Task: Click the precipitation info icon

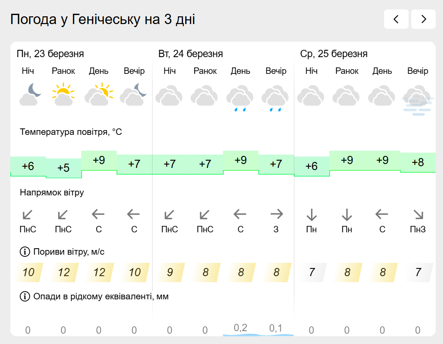Action: (25, 296)
